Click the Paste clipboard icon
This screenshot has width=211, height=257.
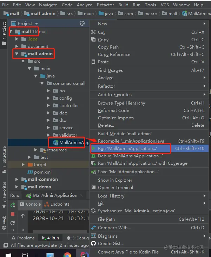click(x=93, y=62)
